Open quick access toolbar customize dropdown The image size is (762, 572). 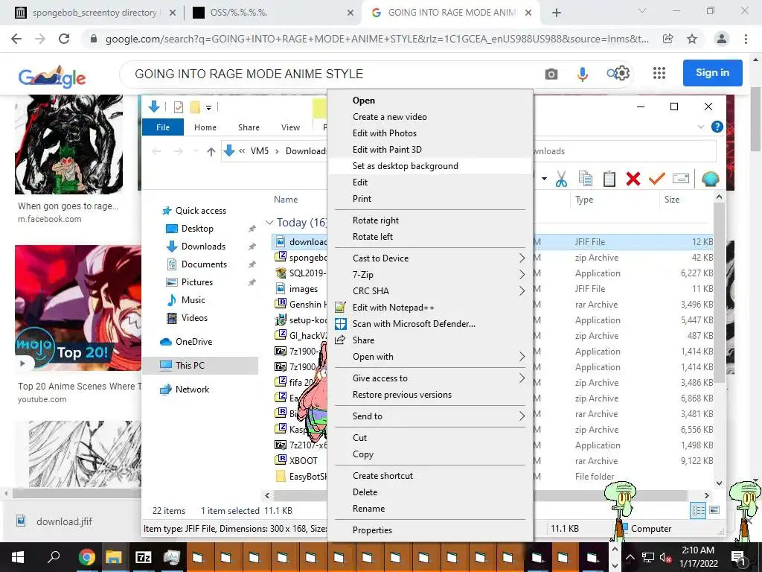pos(208,107)
